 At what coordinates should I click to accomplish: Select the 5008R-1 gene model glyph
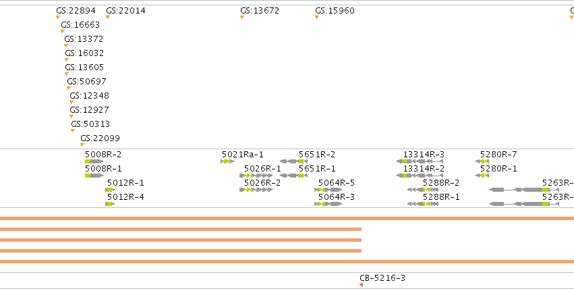point(94,176)
